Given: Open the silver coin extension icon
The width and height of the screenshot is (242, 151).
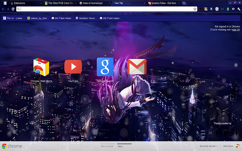Looking at the screenshot, I should [217, 9].
